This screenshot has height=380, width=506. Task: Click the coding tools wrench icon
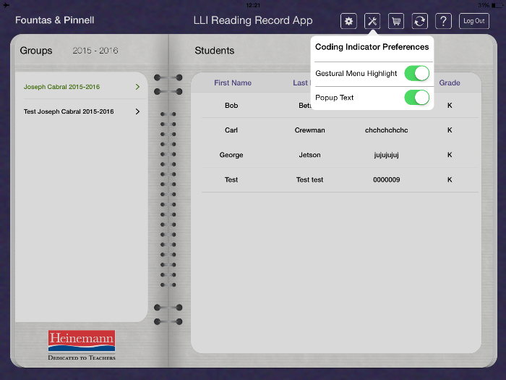pos(372,21)
